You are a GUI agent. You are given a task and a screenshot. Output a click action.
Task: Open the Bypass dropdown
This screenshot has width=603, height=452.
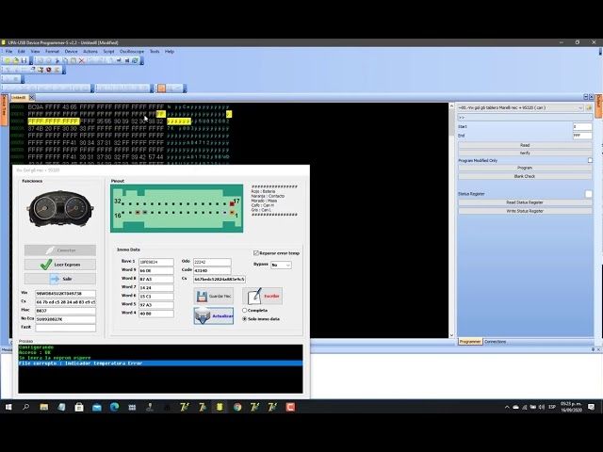coord(281,265)
